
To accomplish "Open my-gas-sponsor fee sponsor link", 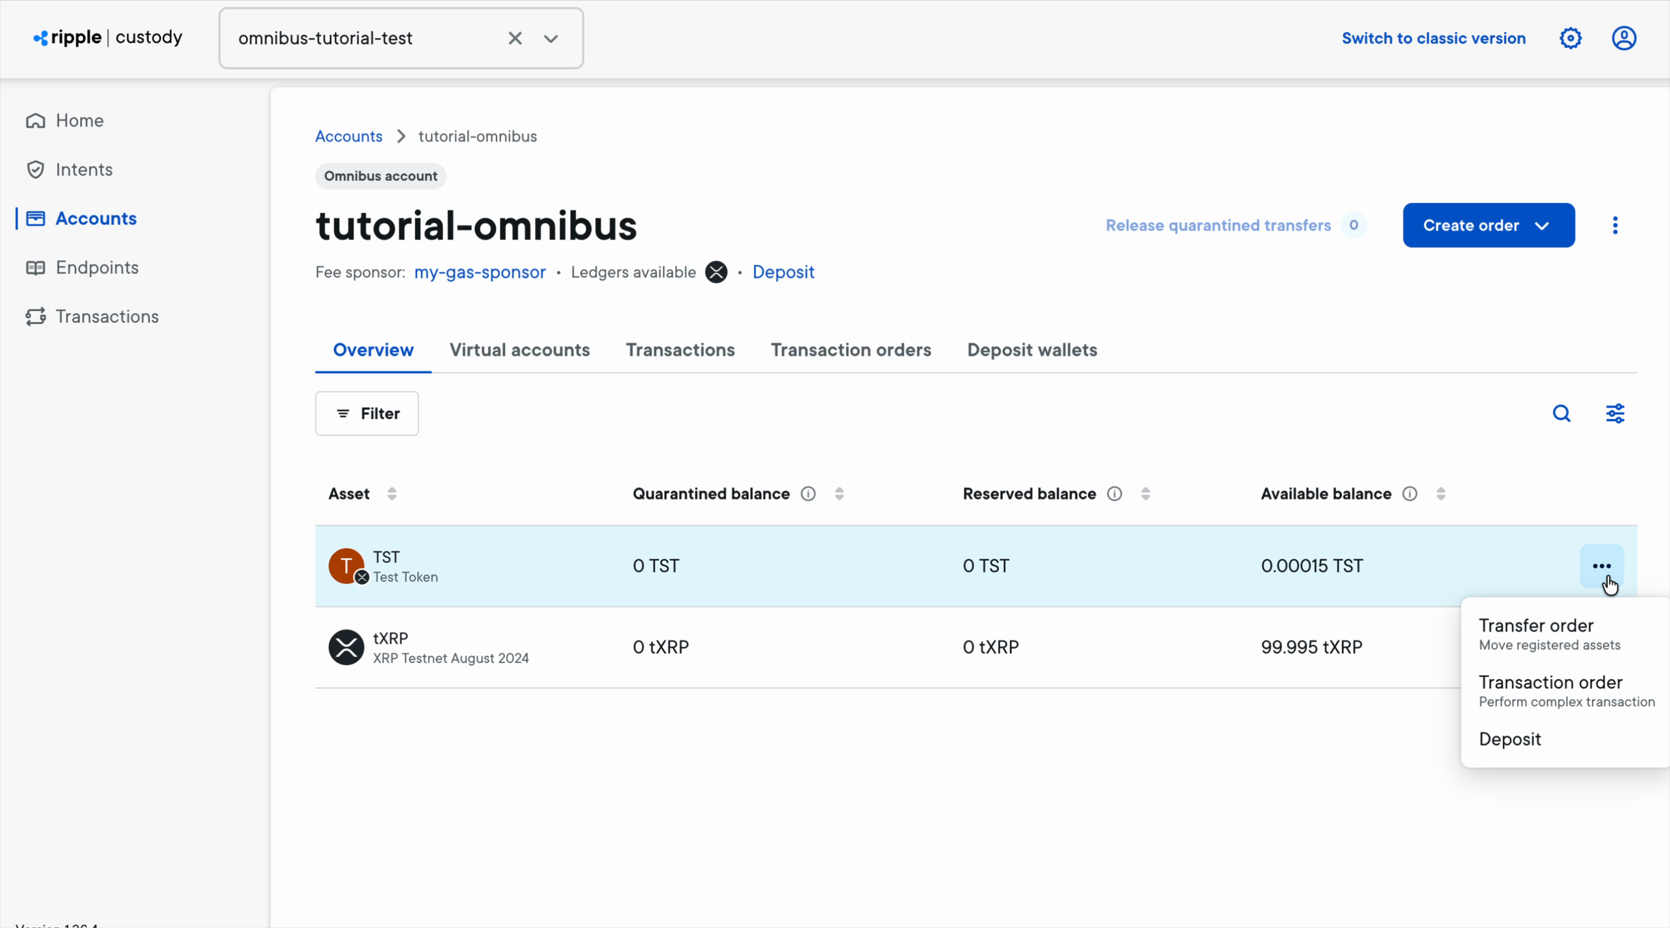I will pyautogui.click(x=480, y=272).
